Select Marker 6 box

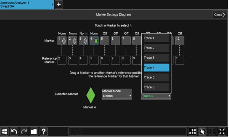(115, 41)
